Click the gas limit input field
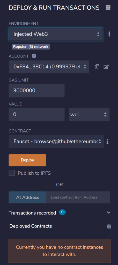 [x=36, y=91]
